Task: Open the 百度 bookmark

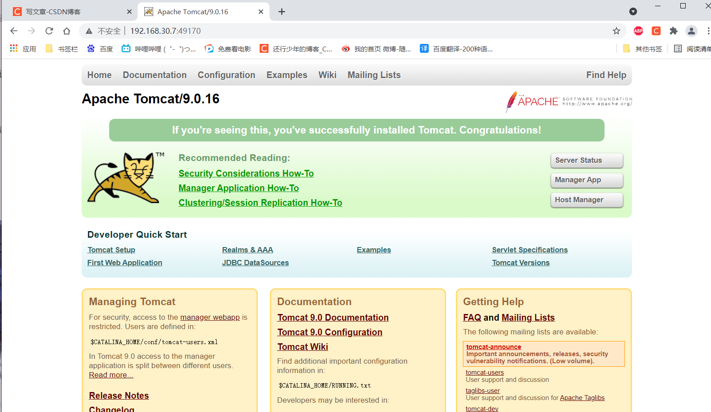Action: [x=100, y=49]
